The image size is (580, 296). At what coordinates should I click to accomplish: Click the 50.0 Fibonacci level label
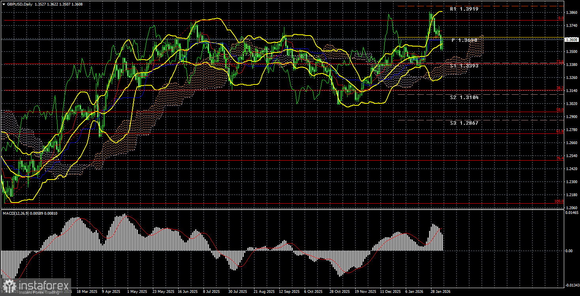tap(560, 110)
